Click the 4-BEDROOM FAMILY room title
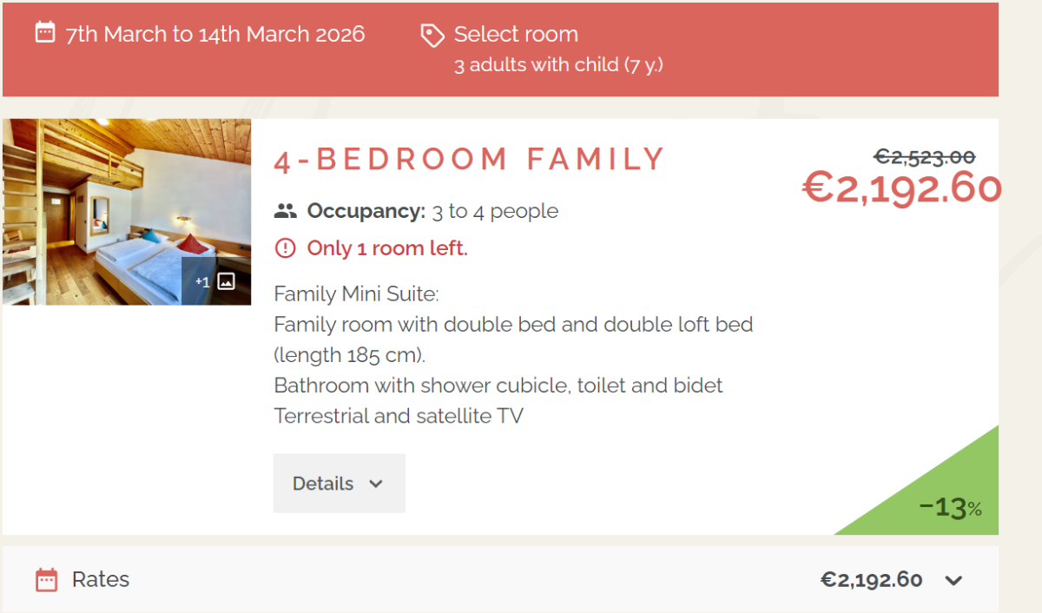The image size is (1042, 613). click(x=469, y=160)
